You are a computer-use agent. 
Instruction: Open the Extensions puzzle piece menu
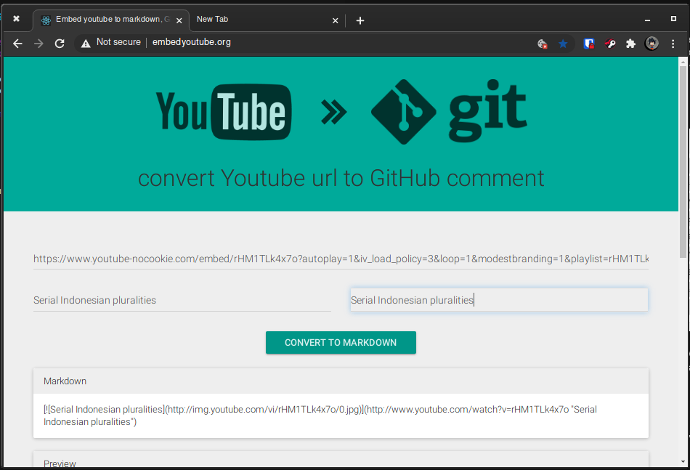(x=630, y=44)
